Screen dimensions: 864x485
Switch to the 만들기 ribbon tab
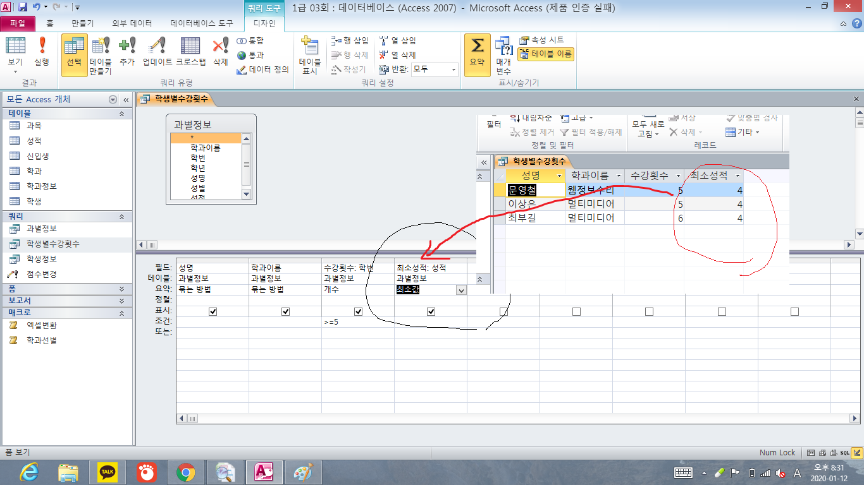82,23
